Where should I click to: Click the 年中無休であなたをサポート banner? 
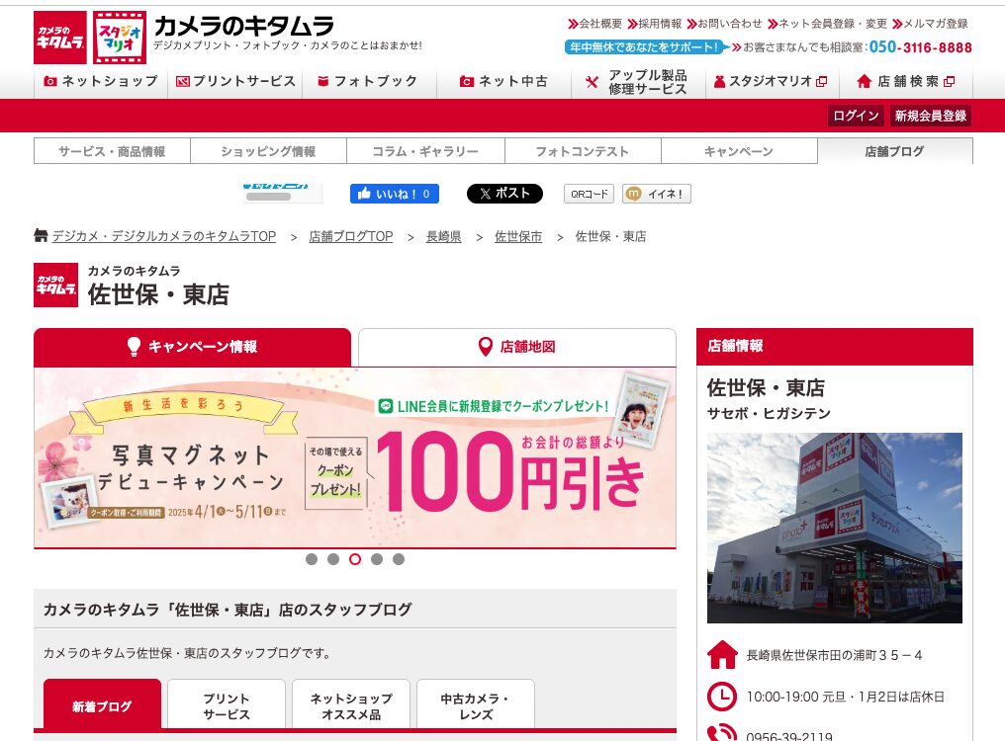645,46
